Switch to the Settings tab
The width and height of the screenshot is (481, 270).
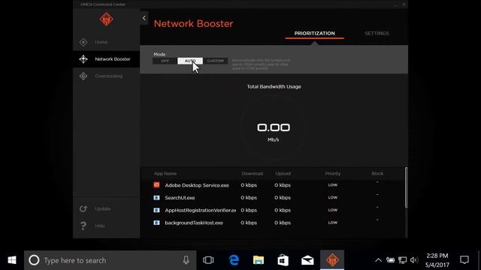click(377, 33)
